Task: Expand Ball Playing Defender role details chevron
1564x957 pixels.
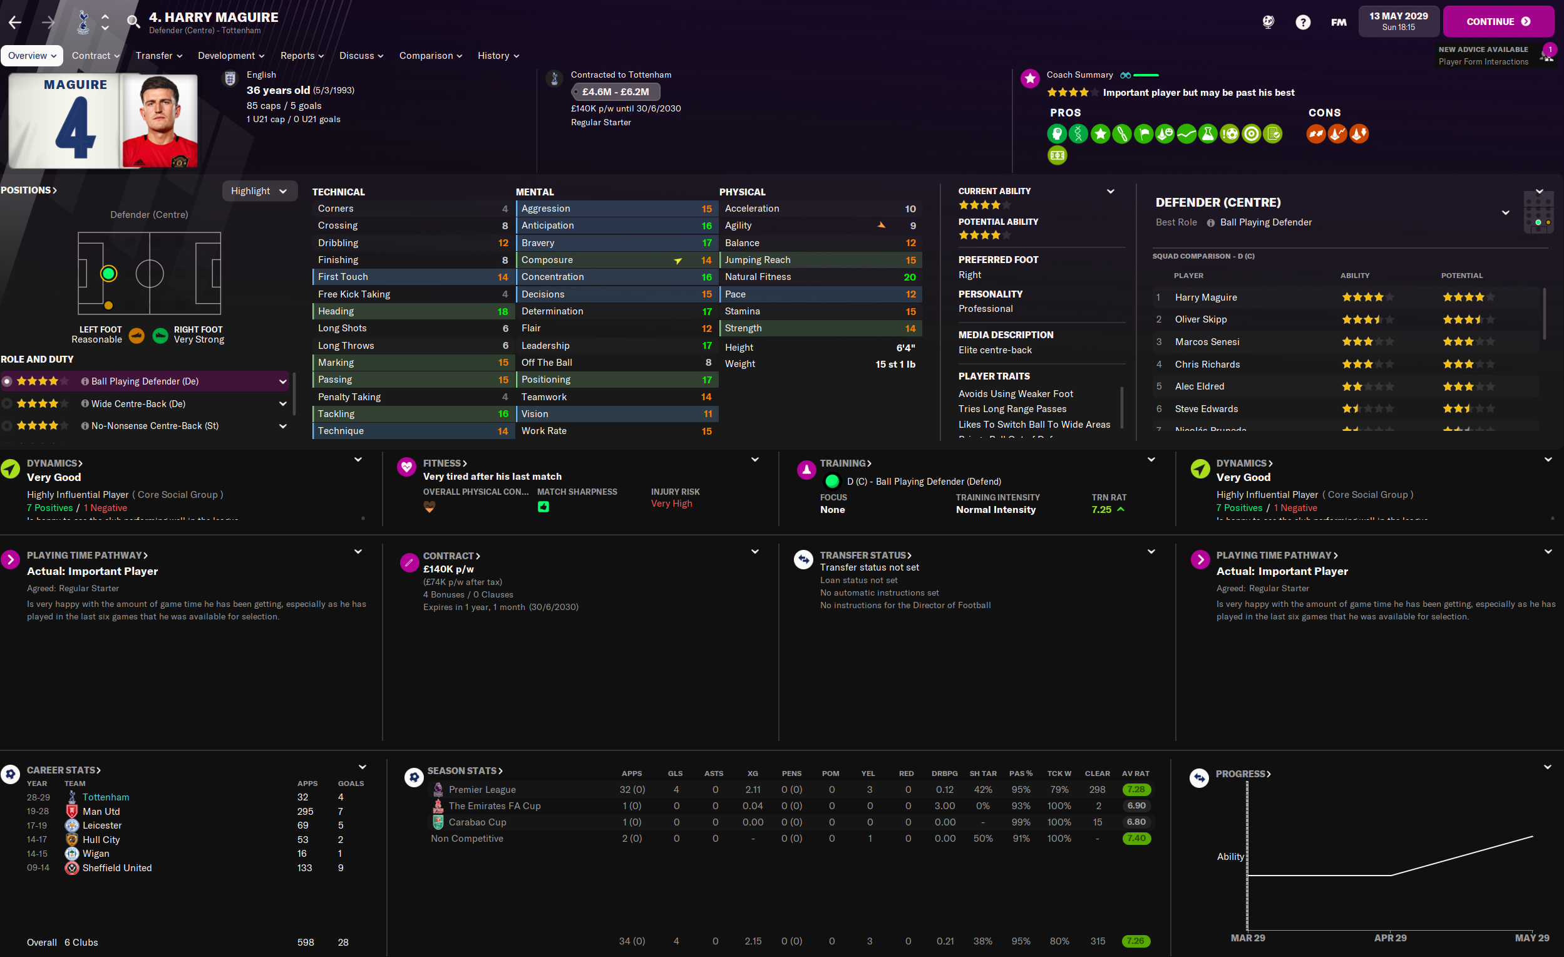Action: click(x=282, y=381)
